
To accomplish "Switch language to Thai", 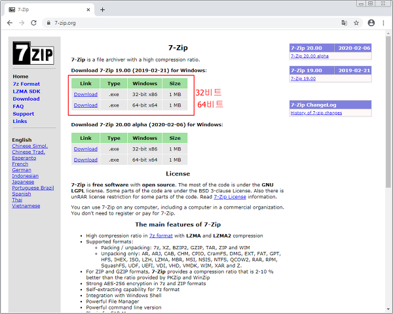I will 17,200.
